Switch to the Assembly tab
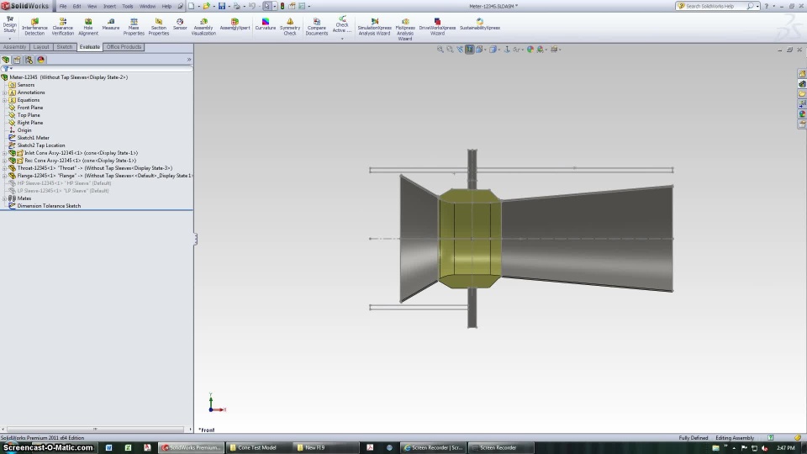 (14, 47)
